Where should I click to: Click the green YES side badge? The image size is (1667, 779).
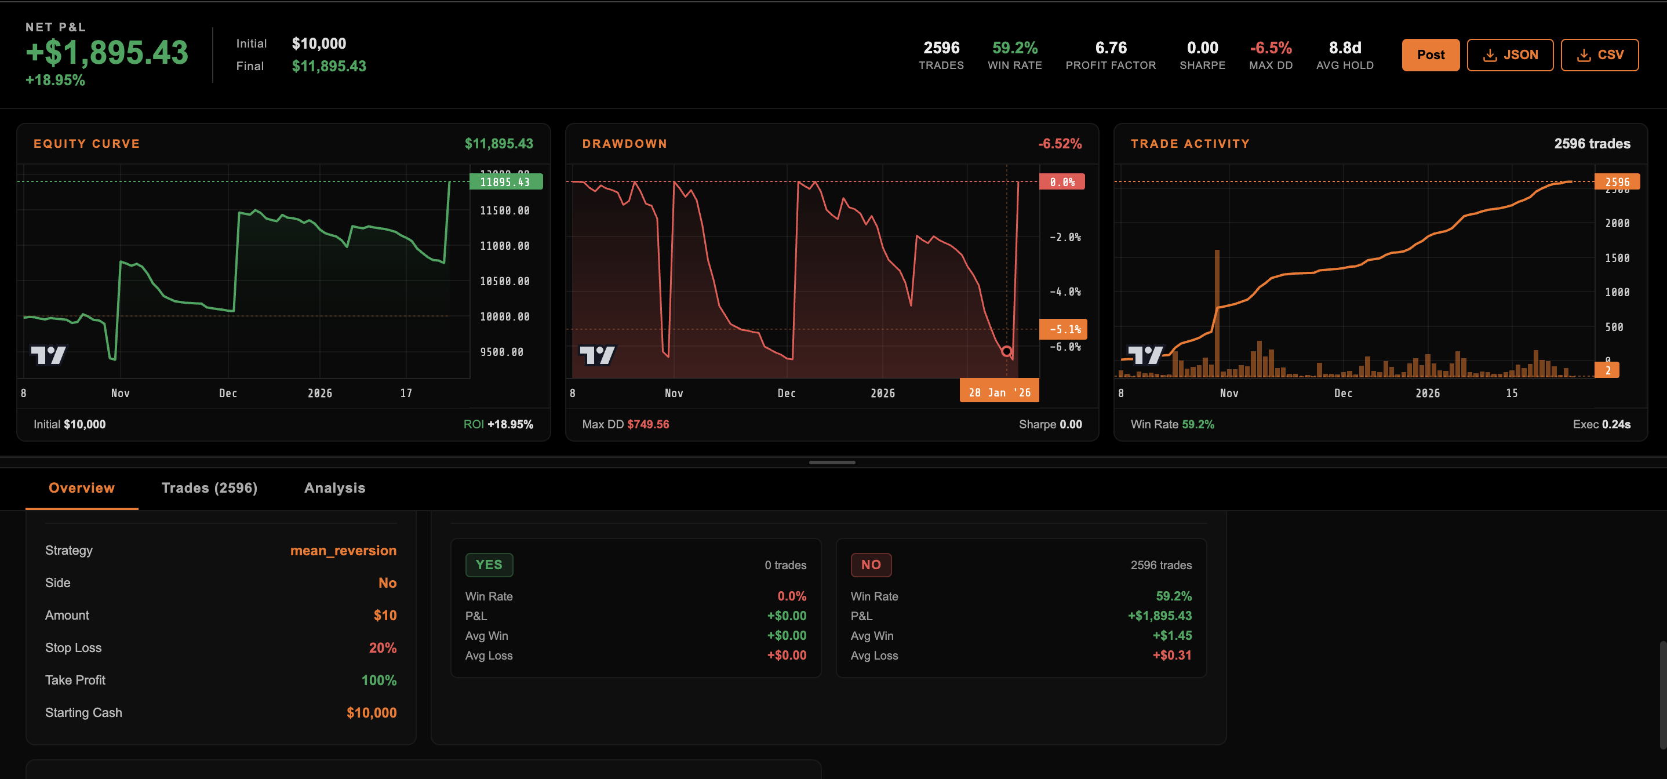[489, 565]
